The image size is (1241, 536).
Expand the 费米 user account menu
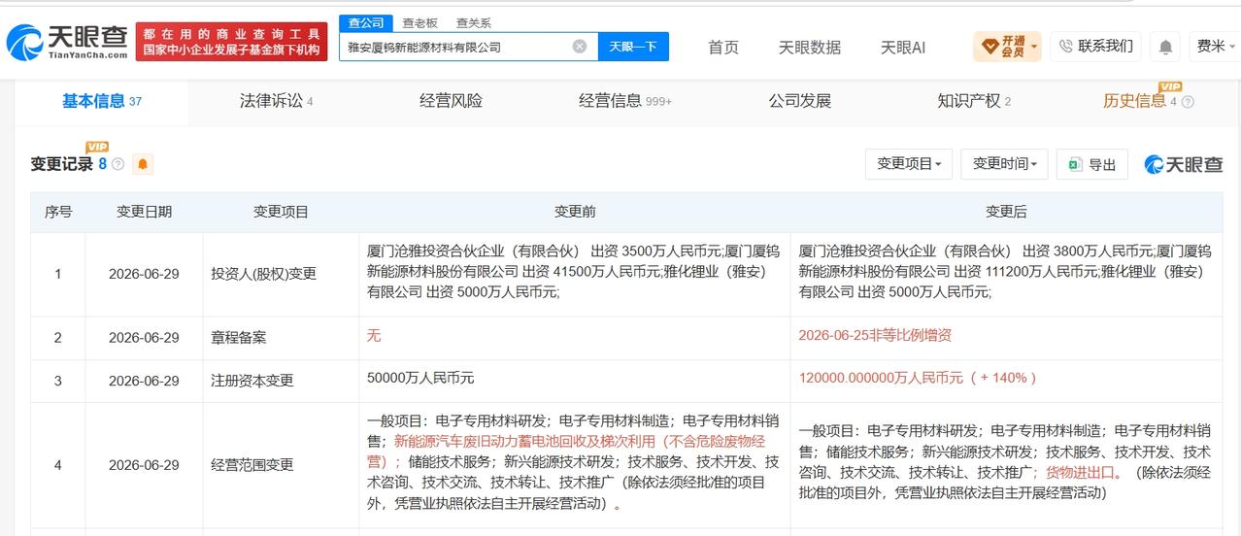[1216, 46]
